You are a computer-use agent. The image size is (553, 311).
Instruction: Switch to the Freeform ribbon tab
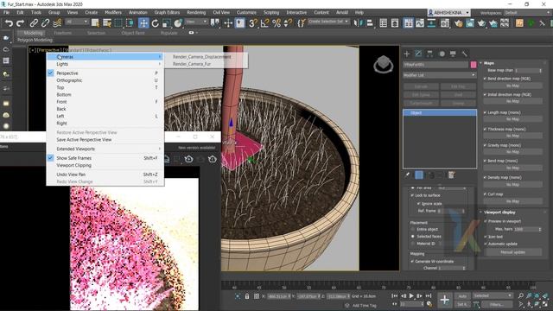[63, 33]
